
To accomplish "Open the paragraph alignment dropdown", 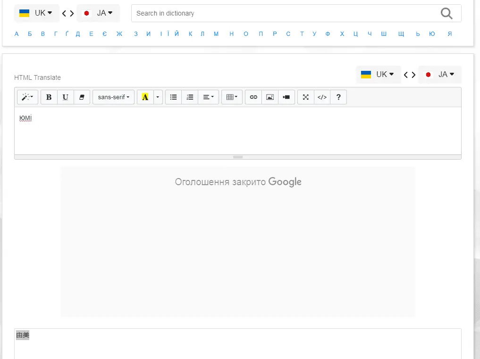I will (208, 97).
